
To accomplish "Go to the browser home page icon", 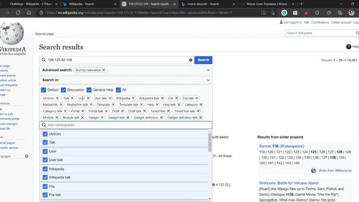I will (x=29, y=12).
